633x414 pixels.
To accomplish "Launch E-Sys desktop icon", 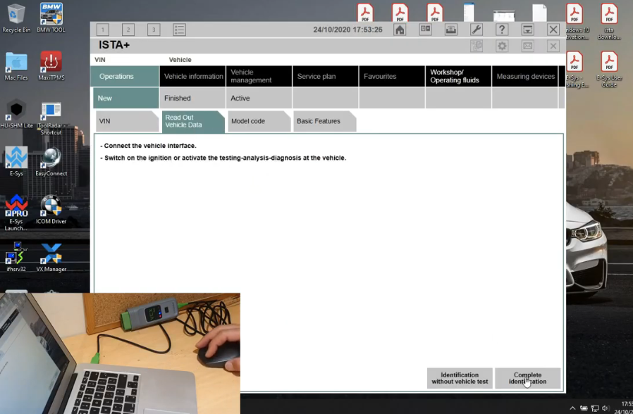I will click(16, 162).
